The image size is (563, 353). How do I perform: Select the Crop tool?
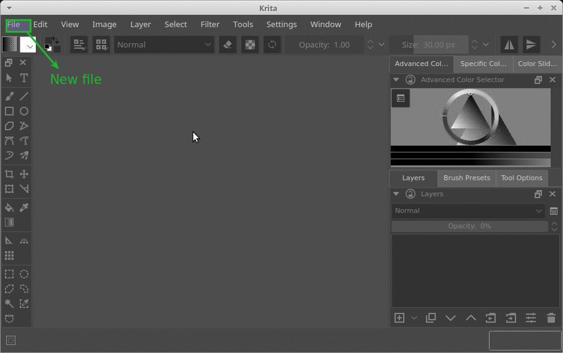(x=9, y=174)
